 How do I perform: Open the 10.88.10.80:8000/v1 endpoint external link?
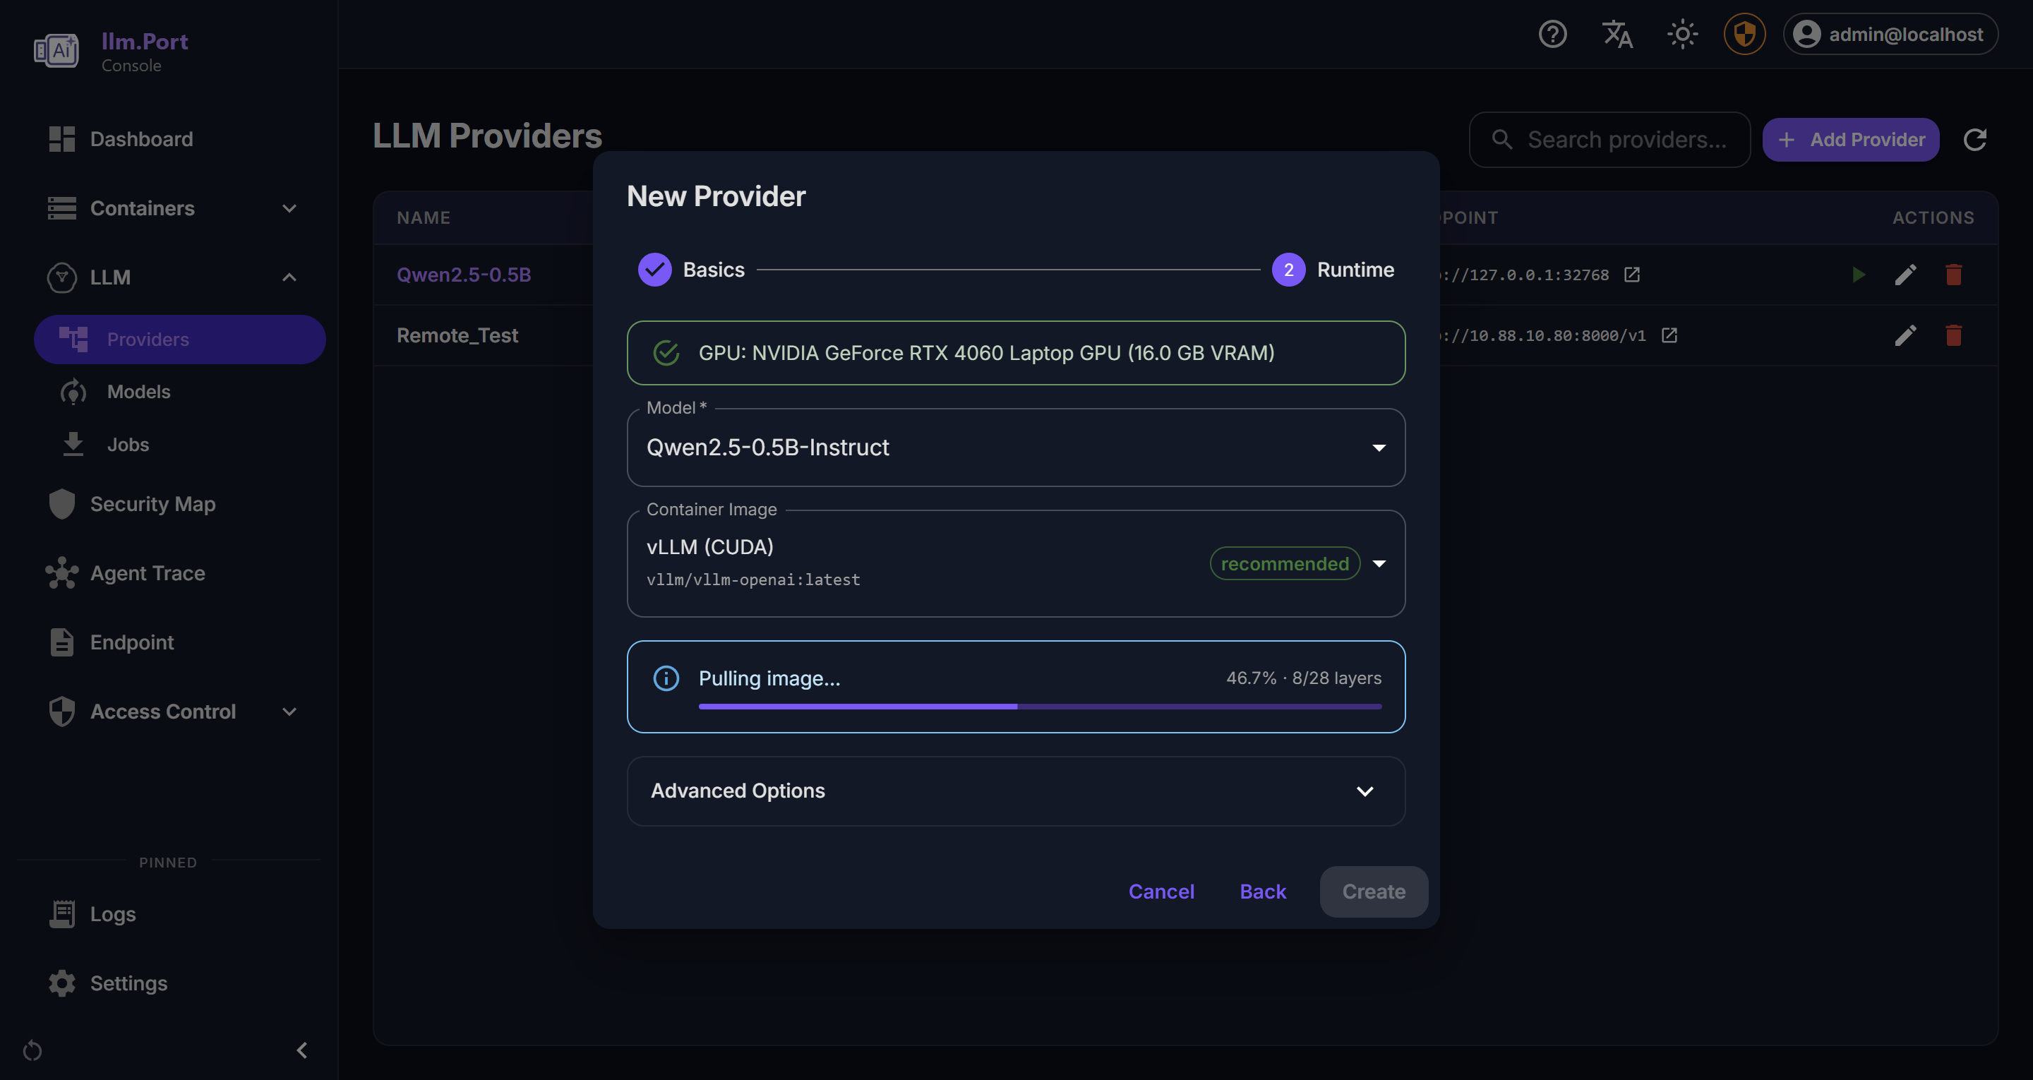[x=1669, y=335]
